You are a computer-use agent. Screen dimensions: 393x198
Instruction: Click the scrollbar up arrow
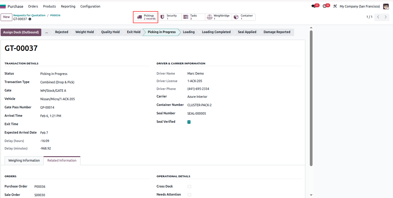(x=311, y=28)
